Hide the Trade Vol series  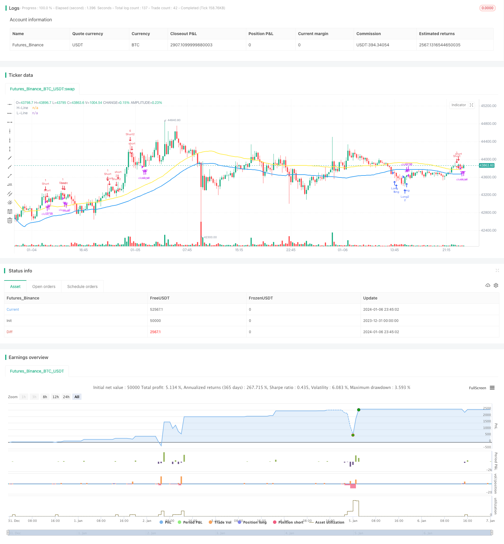click(220, 522)
